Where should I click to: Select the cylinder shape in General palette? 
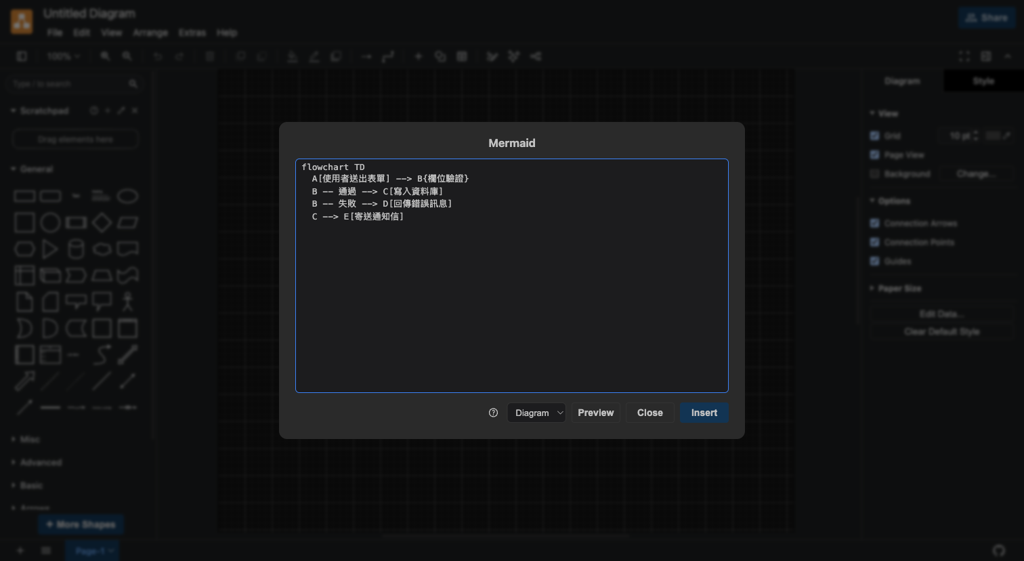[x=76, y=249]
